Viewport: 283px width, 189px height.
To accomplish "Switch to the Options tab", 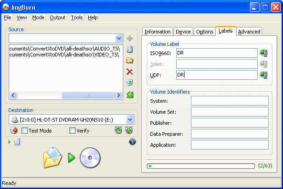I will 205,32.
